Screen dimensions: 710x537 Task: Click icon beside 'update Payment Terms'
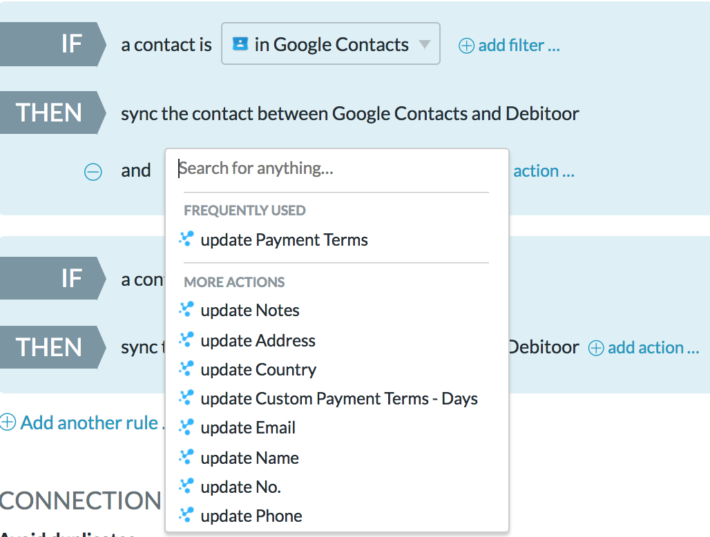click(186, 239)
